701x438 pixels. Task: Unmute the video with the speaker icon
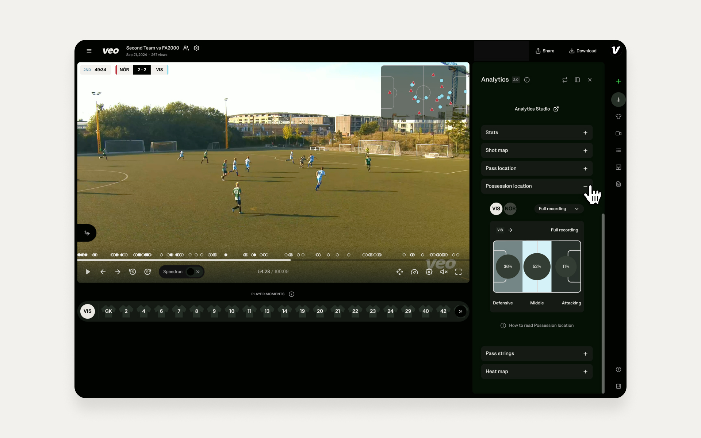444,272
